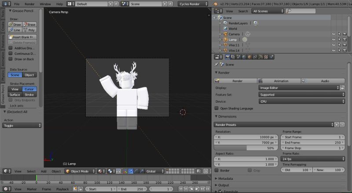Click the Insert Blank Frame button

22,37
